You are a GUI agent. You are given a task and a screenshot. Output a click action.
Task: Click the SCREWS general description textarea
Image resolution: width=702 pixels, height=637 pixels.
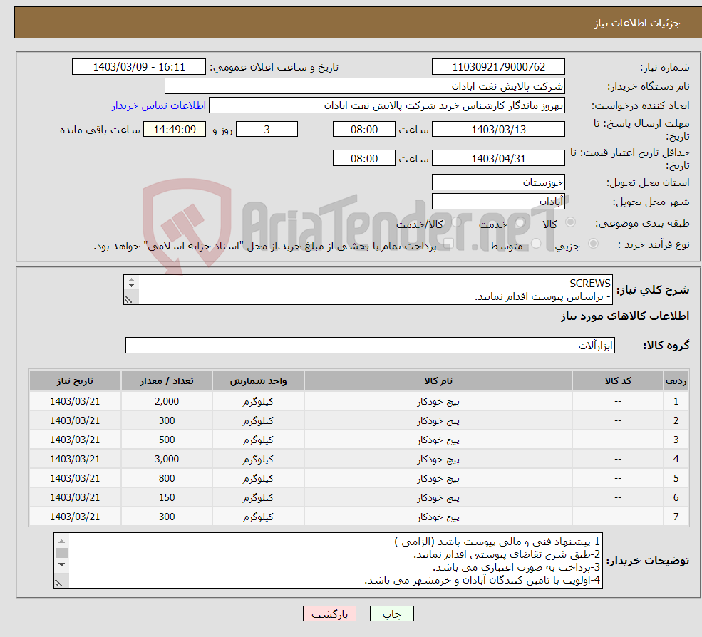pos(368,289)
